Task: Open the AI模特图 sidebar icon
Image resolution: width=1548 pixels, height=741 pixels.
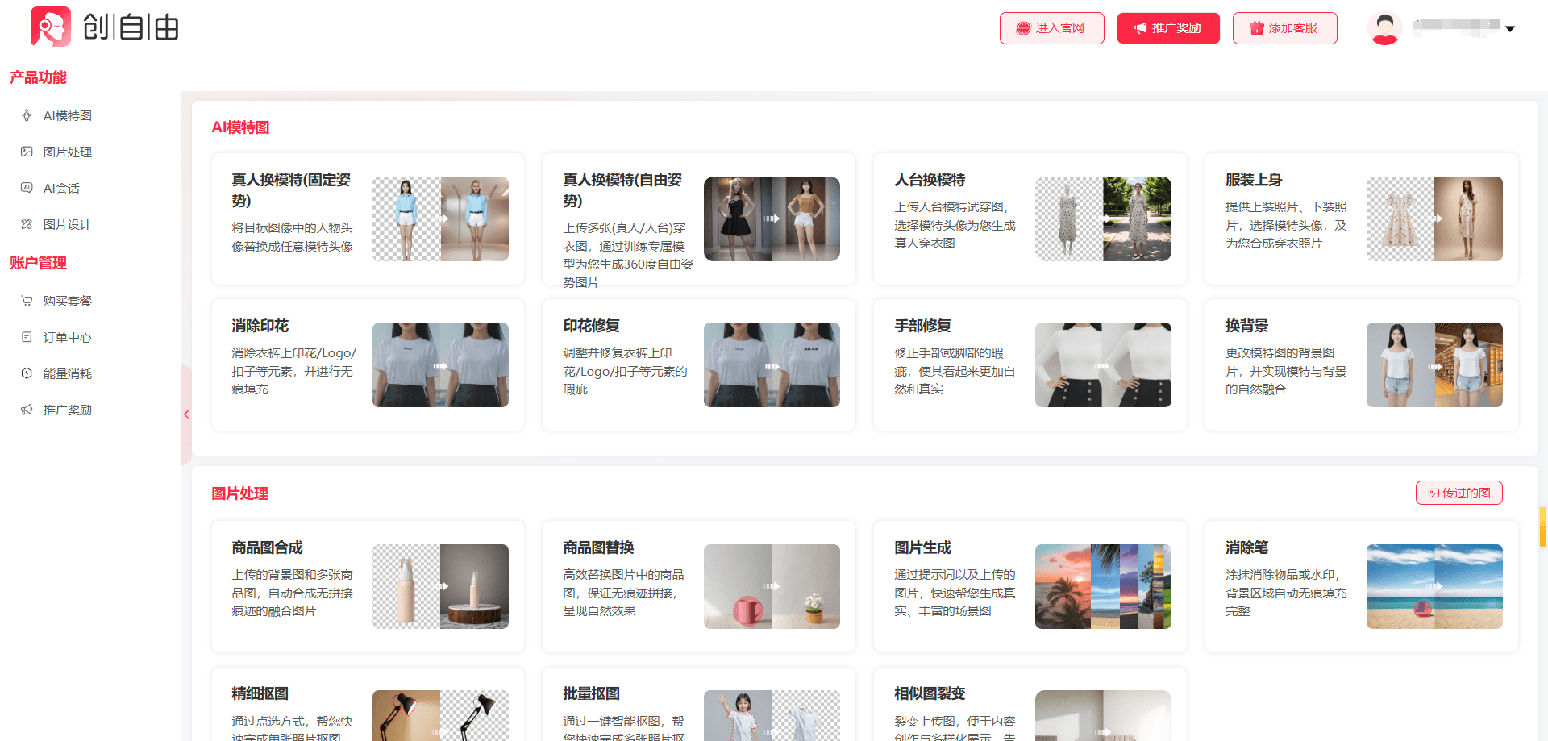Action: (x=27, y=115)
